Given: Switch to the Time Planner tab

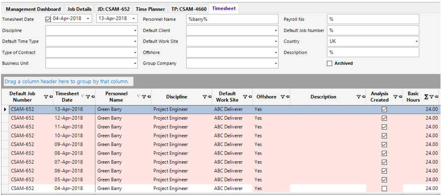Looking at the screenshot, I should click(150, 9).
